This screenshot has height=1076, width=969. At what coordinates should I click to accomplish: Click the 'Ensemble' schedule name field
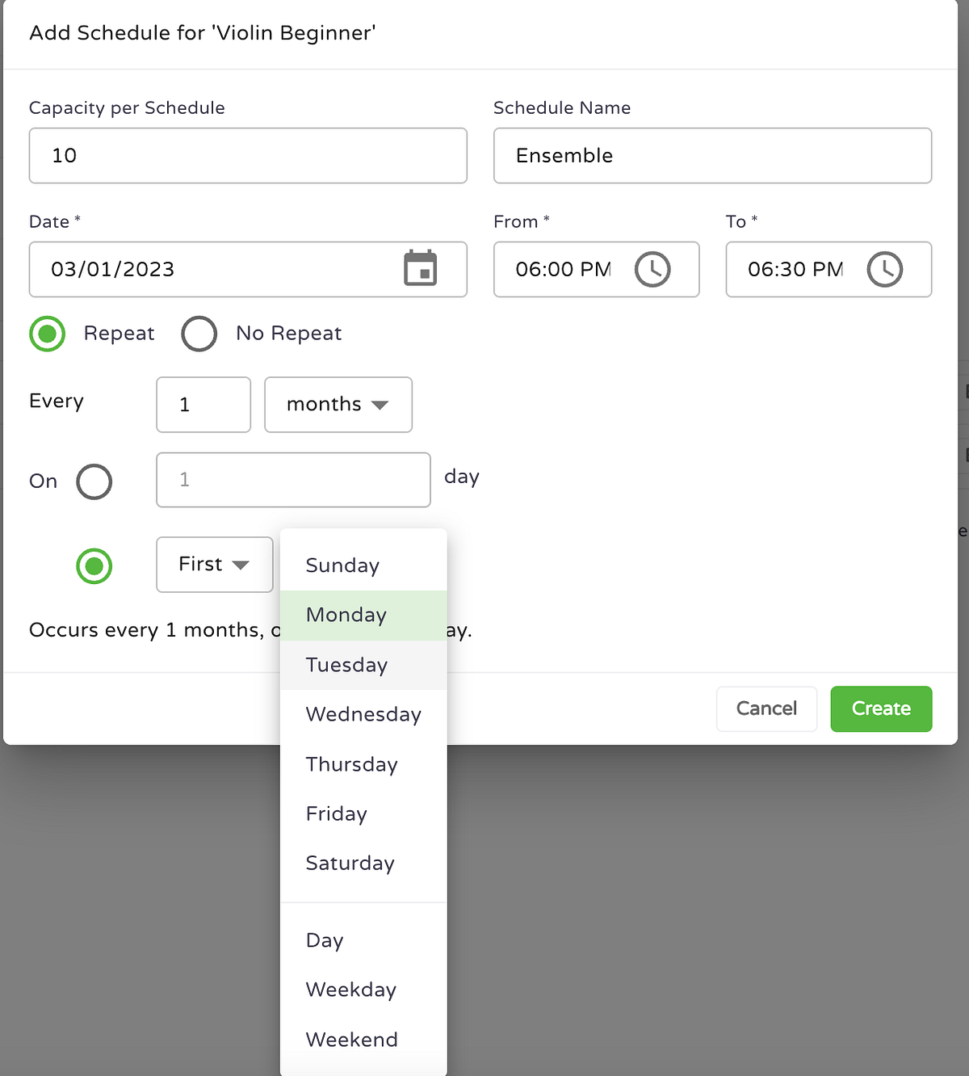(712, 156)
